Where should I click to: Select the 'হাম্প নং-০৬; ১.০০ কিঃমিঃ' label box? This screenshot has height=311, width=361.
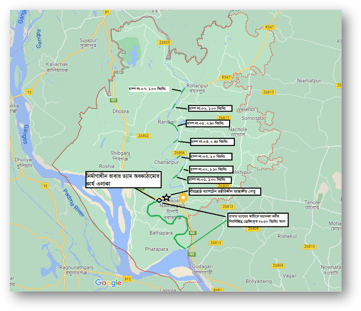pyautogui.click(x=210, y=108)
